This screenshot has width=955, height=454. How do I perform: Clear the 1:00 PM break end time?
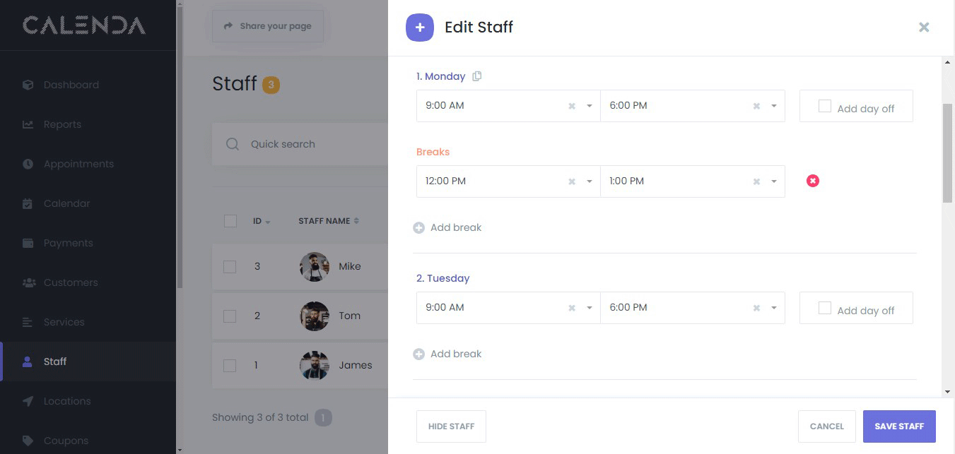point(756,181)
